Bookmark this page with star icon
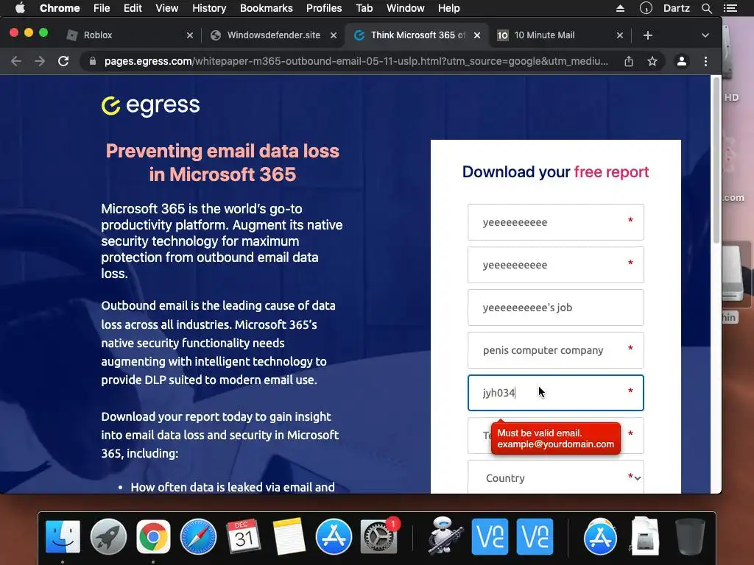Viewport: 754px width, 565px height. 652,62
